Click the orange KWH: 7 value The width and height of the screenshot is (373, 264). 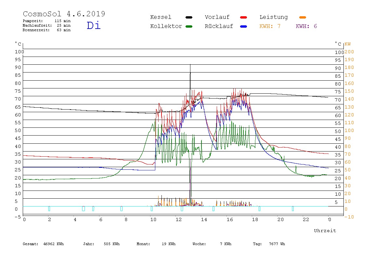click(270, 26)
